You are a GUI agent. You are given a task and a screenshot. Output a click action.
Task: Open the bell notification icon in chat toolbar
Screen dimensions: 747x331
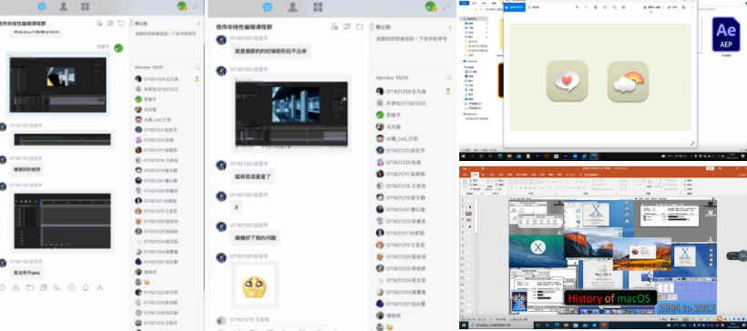click(x=86, y=287)
